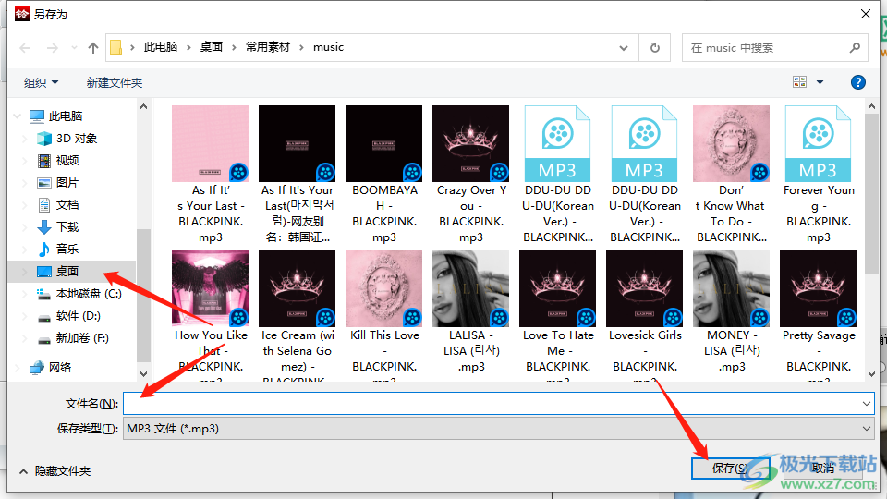Screen dimensions: 887x499
Task: Open 新加卷 (F:) drive
Action: click(74, 338)
